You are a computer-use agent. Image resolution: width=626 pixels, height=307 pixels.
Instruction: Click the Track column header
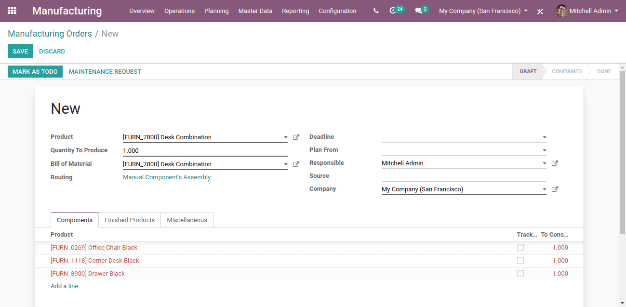click(x=527, y=235)
